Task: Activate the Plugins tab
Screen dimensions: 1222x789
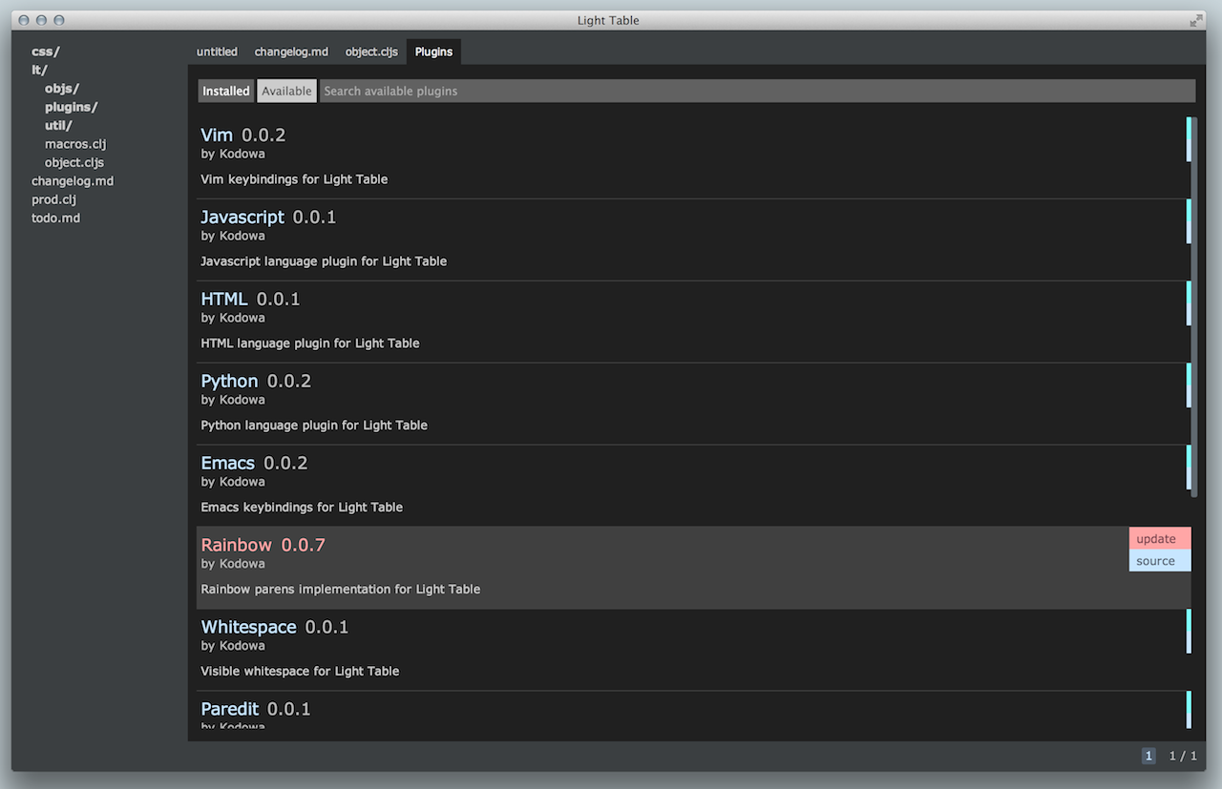Action: pos(433,52)
